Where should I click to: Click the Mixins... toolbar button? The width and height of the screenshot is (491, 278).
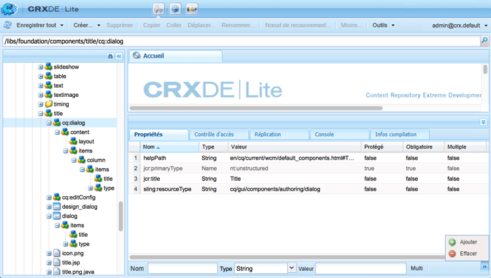pyautogui.click(x=351, y=25)
